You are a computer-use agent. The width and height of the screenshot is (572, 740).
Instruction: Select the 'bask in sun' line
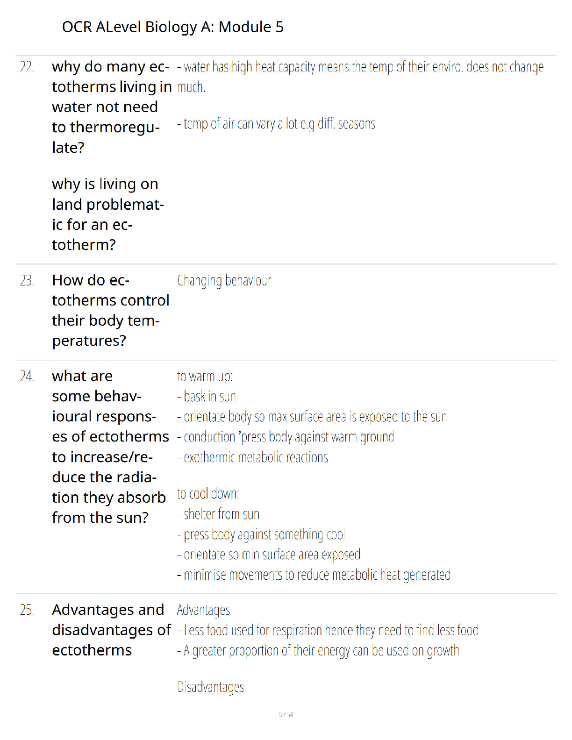click(x=207, y=397)
